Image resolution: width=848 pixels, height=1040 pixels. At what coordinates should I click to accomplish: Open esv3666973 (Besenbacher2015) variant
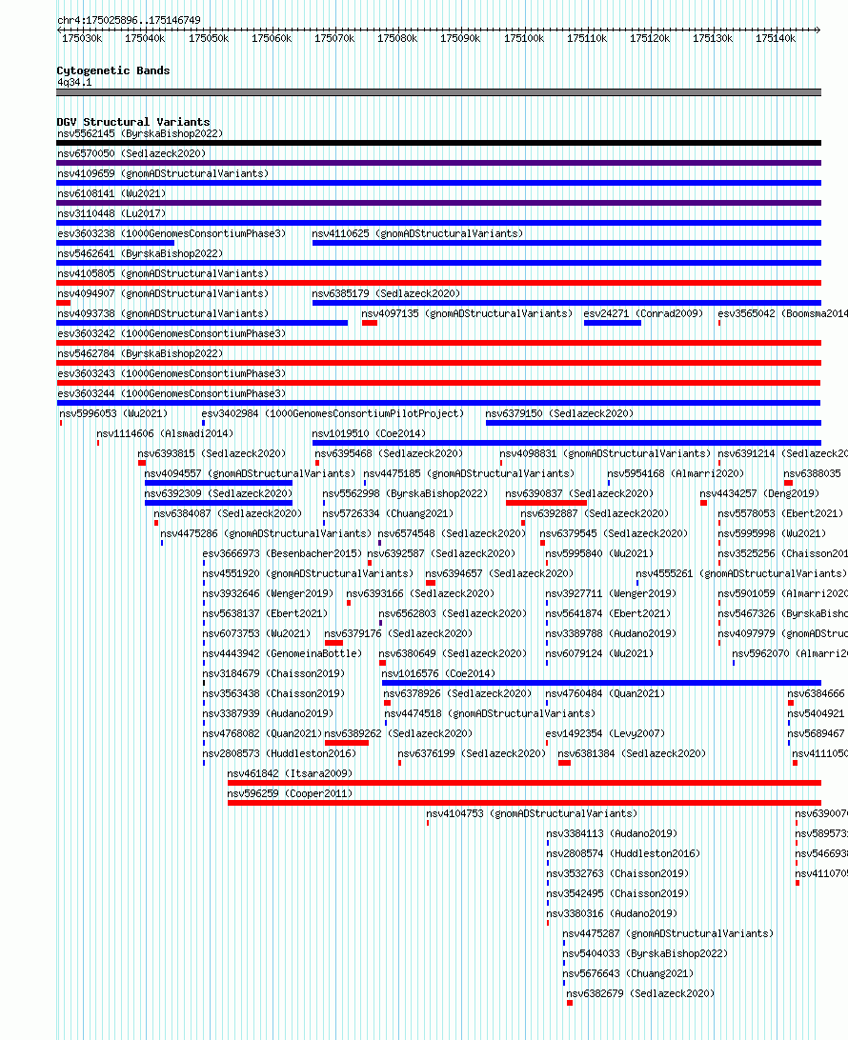[282, 553]
